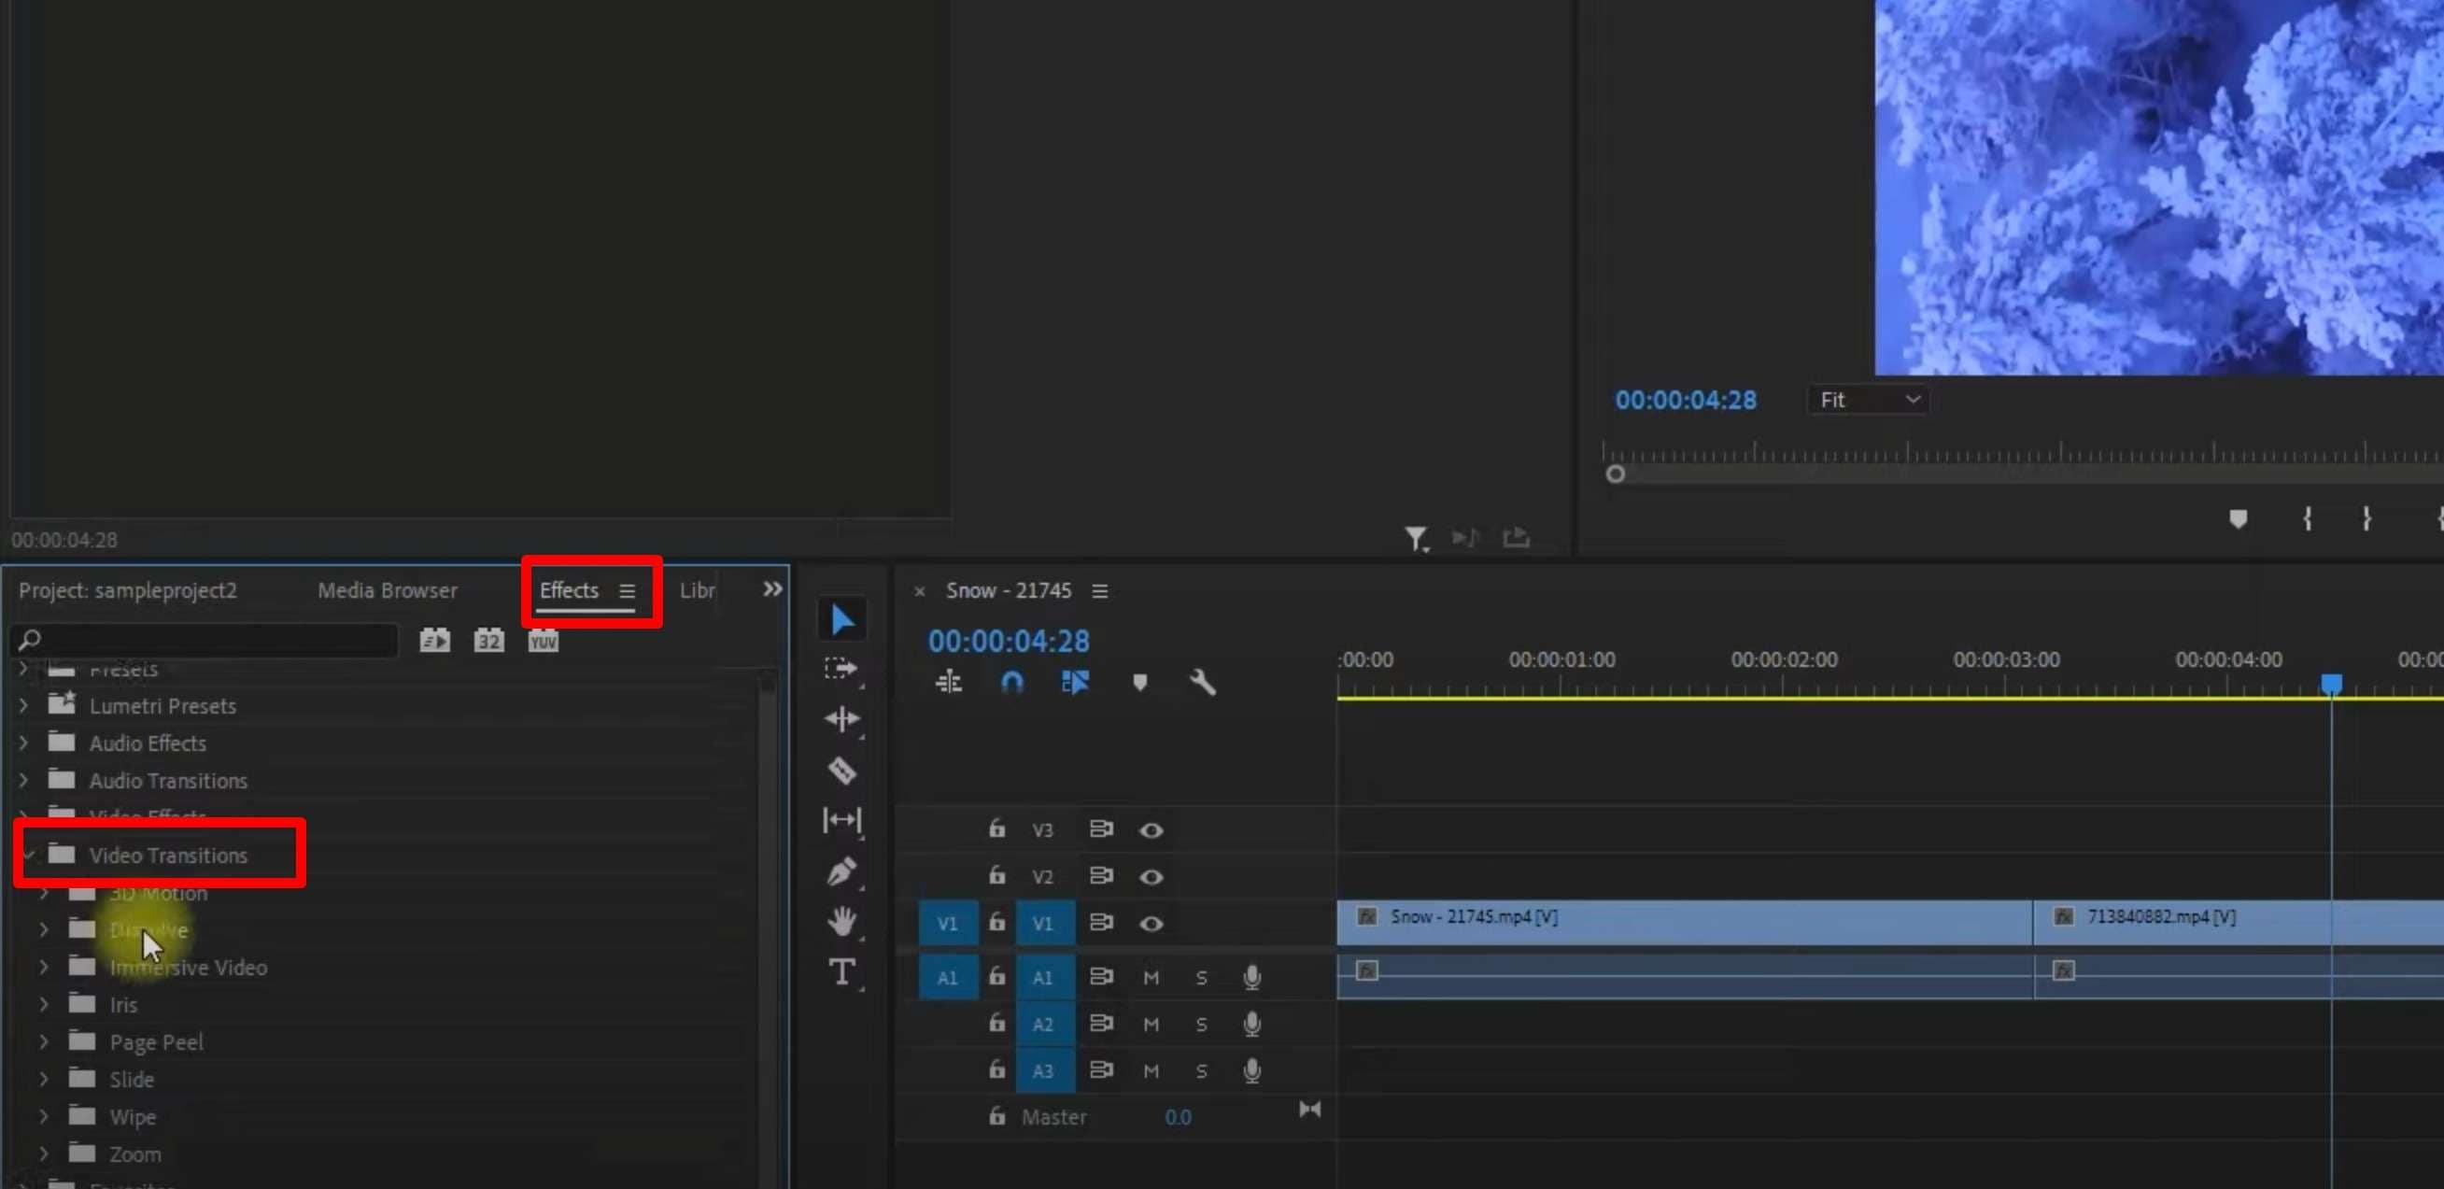Viewport: 2444px width, 1189px height.
Task: Open timeline wrench display settings
Action: click(x=1202, y=682)
